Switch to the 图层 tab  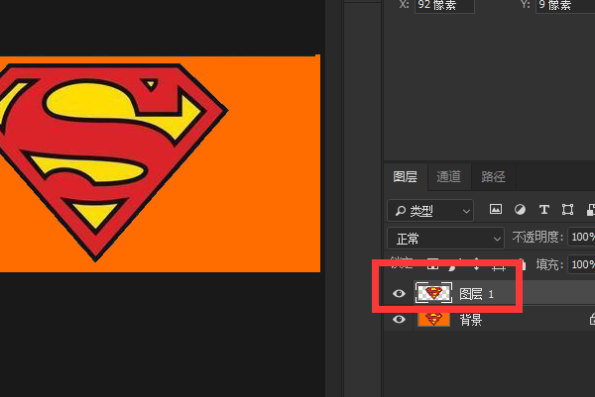click(x=406, y=176)
